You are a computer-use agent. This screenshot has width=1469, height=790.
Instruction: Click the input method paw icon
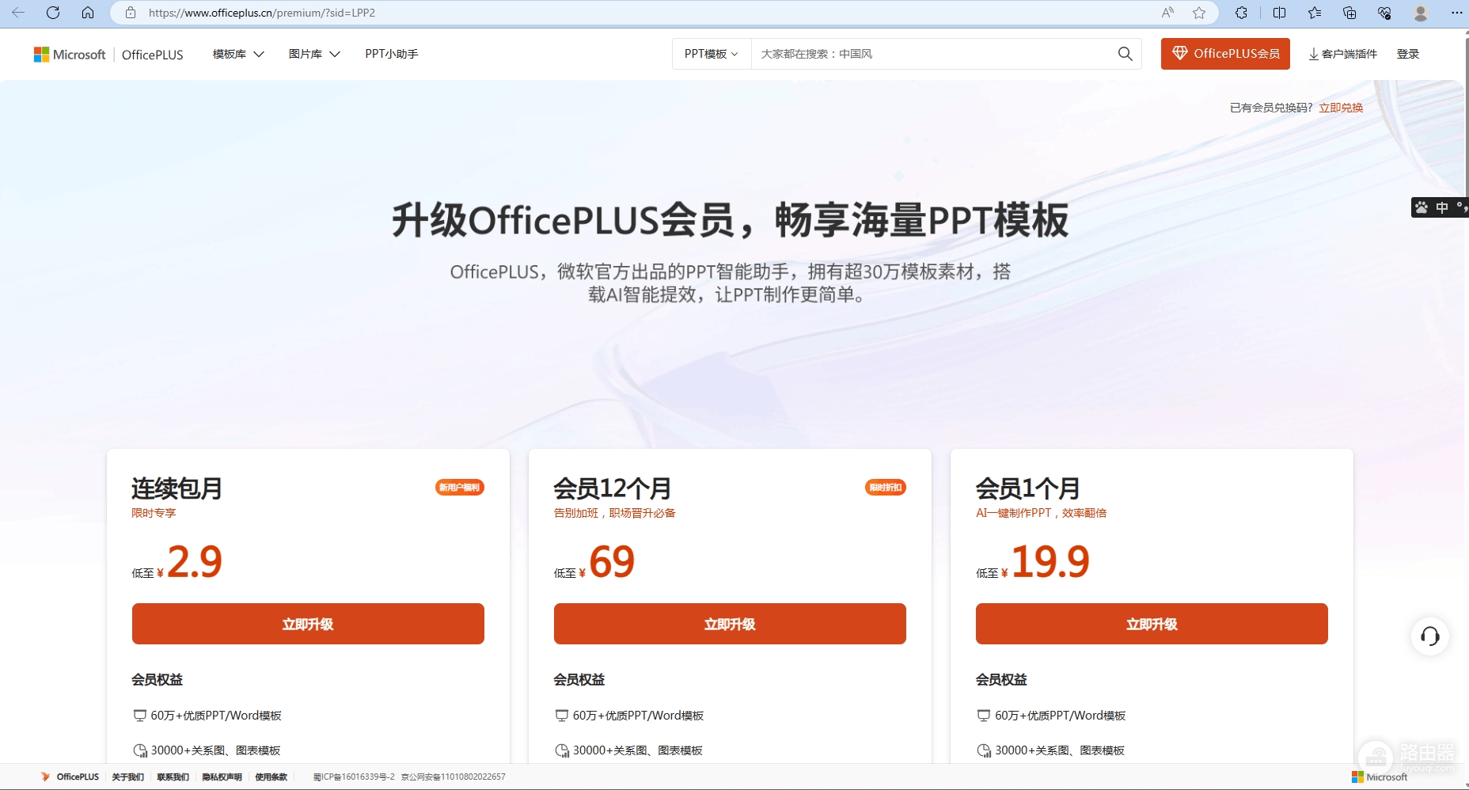pos(1422,207)
